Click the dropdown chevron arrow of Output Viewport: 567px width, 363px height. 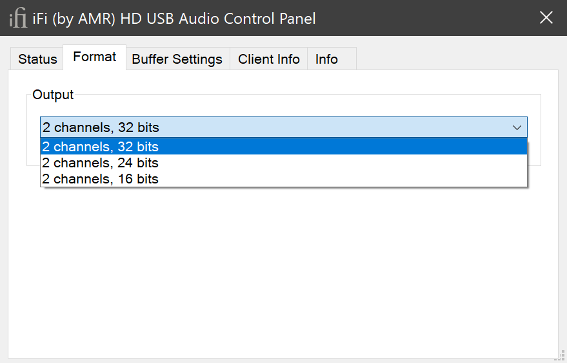click(x=517, y=127)
